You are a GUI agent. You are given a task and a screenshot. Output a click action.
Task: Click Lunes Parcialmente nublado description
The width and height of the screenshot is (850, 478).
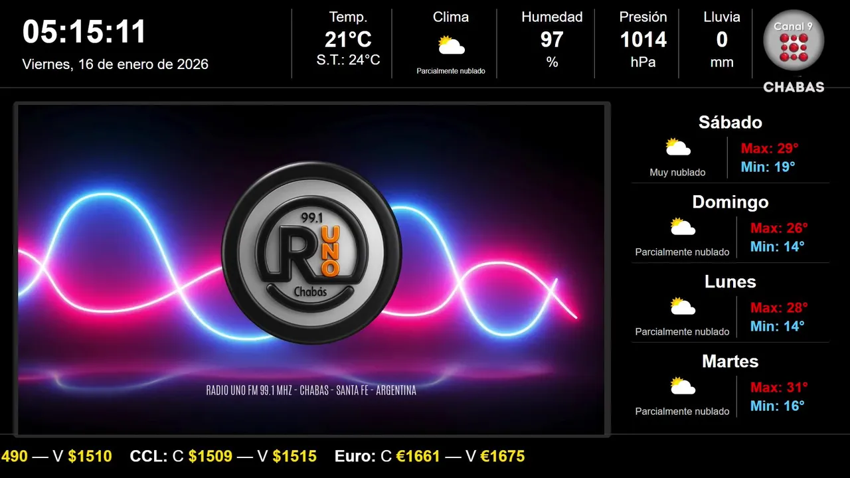(682, 332)
